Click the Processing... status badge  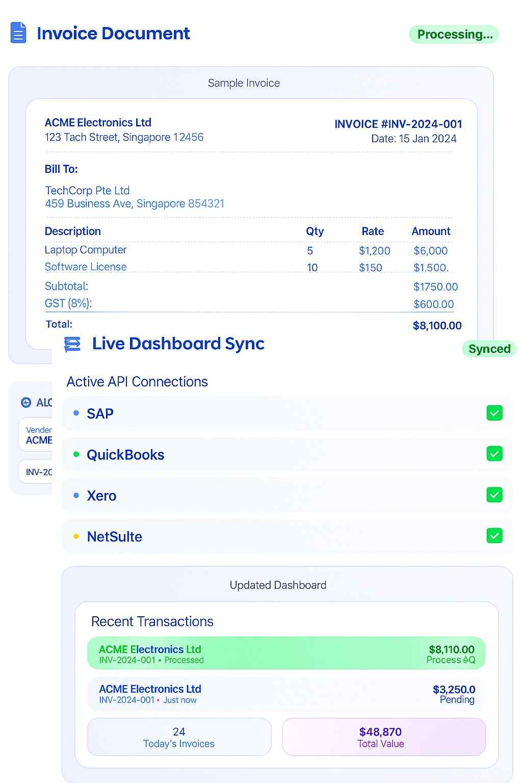coord(454,34)
